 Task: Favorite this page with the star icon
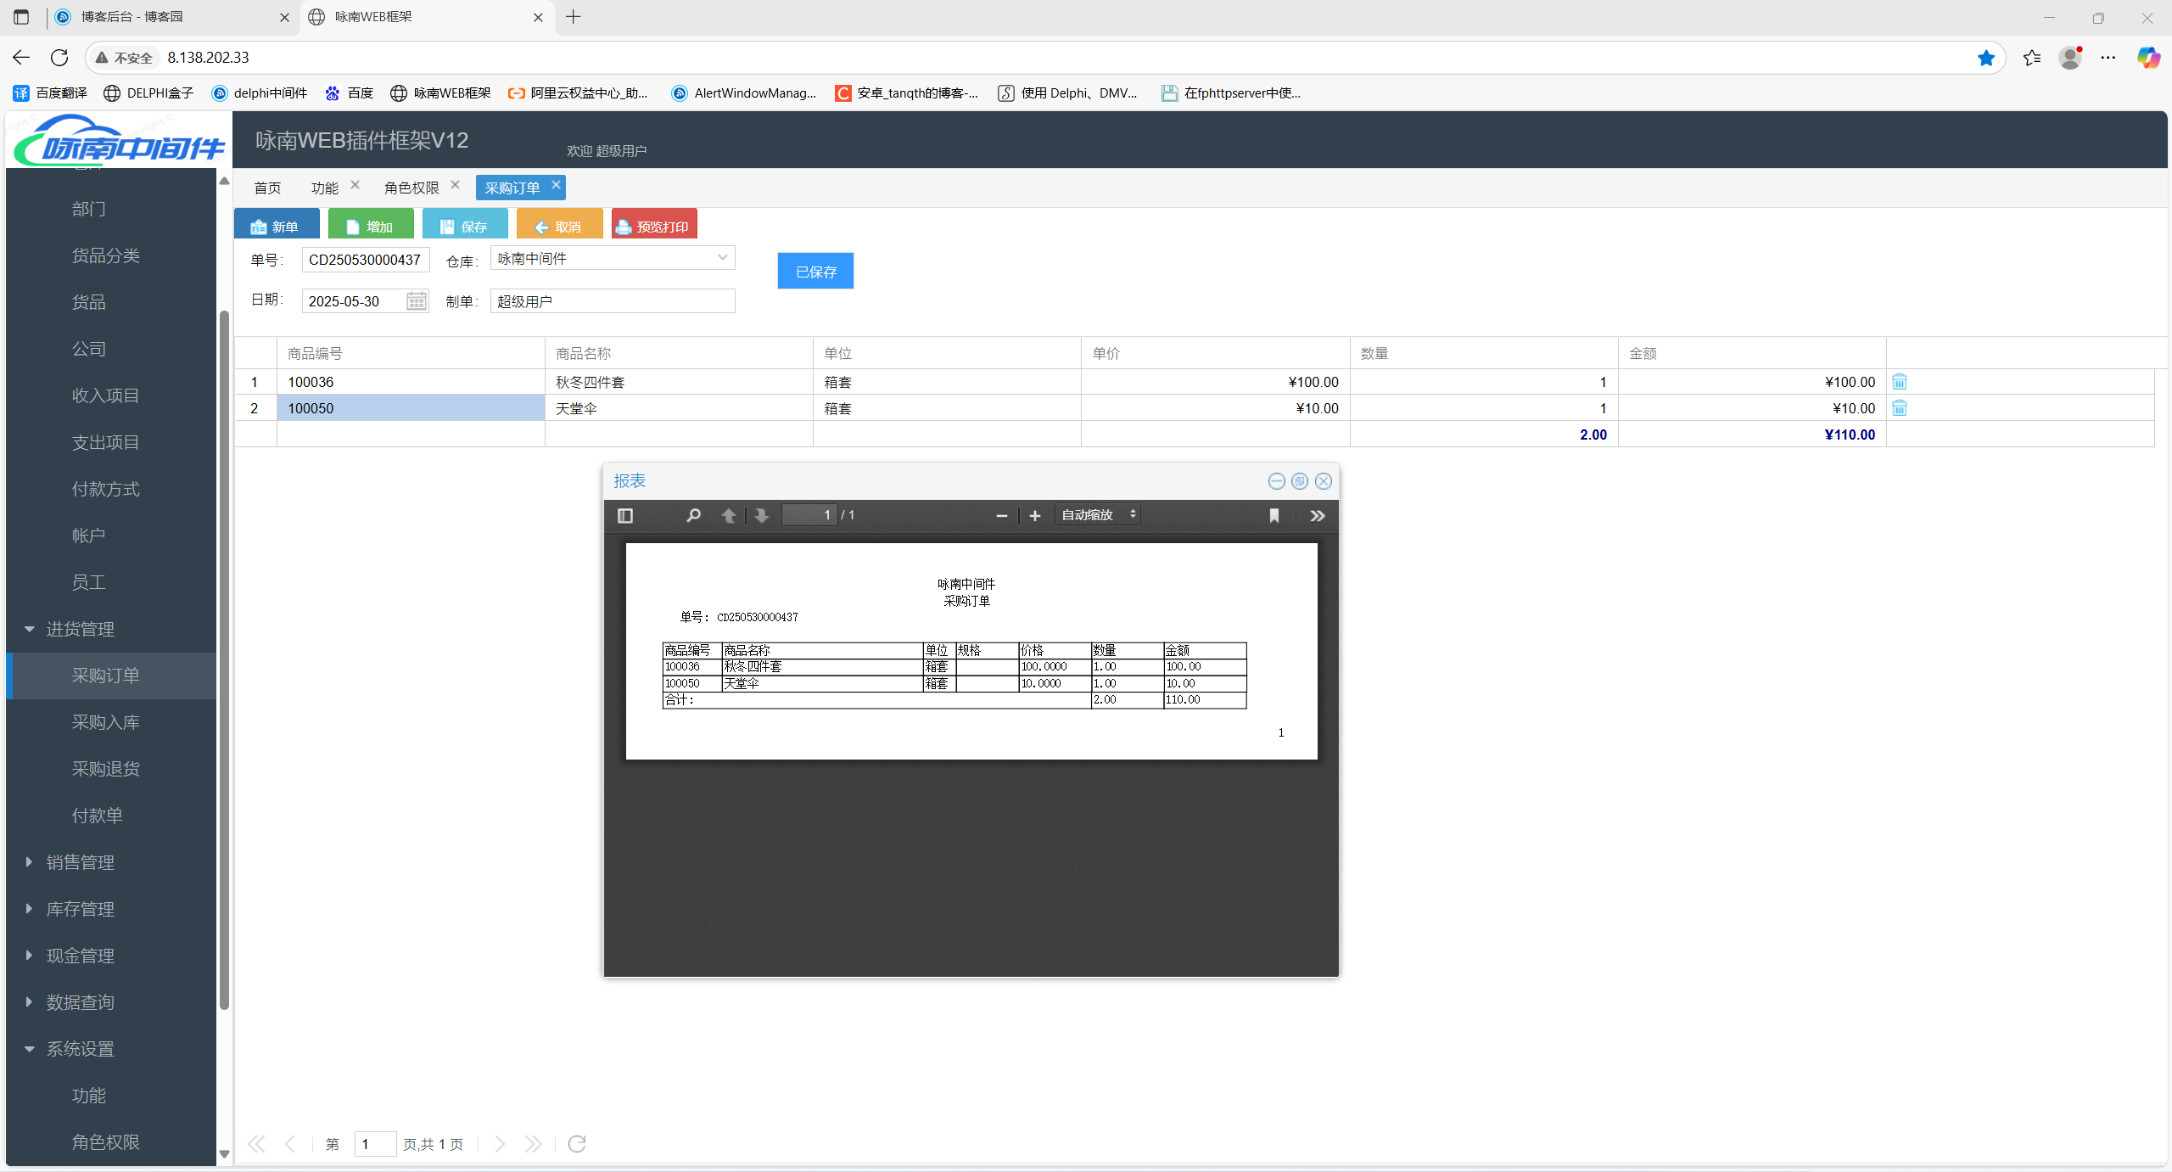[1985, 58]
